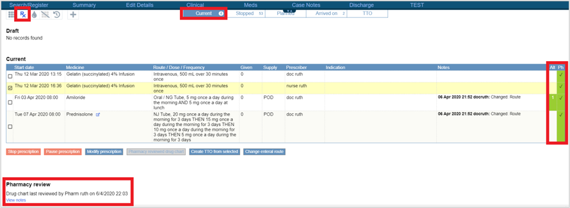Click the crossed-out grid icon
570x208 pixels.
click(x=45, y=15)
